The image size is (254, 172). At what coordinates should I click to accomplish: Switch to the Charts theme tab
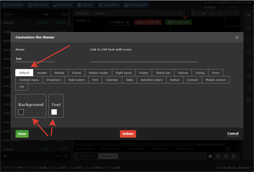pyautogui.click(x=76, y=73)
